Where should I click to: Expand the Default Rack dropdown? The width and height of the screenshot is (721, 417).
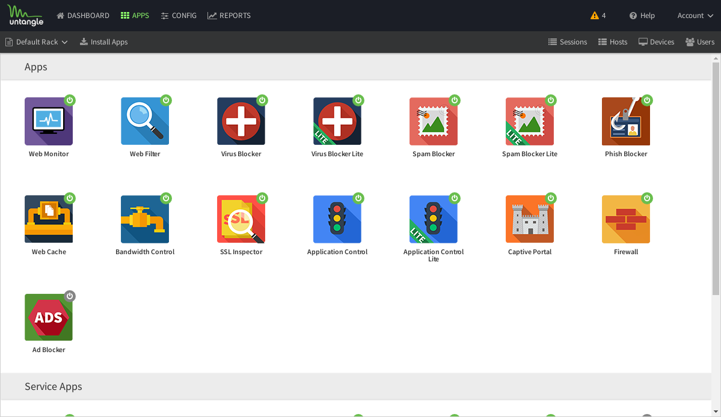(x=37, y=42)
